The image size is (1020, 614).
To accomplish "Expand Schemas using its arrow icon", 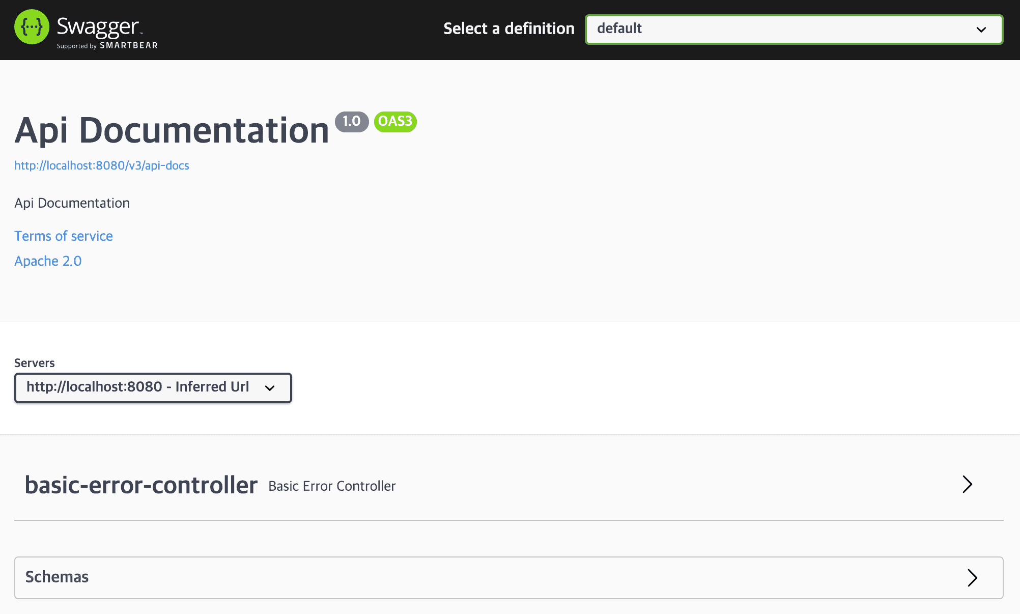I will 972,578.
